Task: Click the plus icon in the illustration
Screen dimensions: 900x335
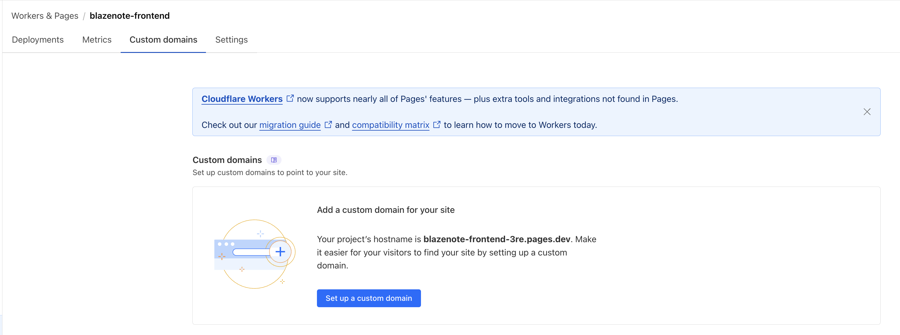Action: point(280,252)
